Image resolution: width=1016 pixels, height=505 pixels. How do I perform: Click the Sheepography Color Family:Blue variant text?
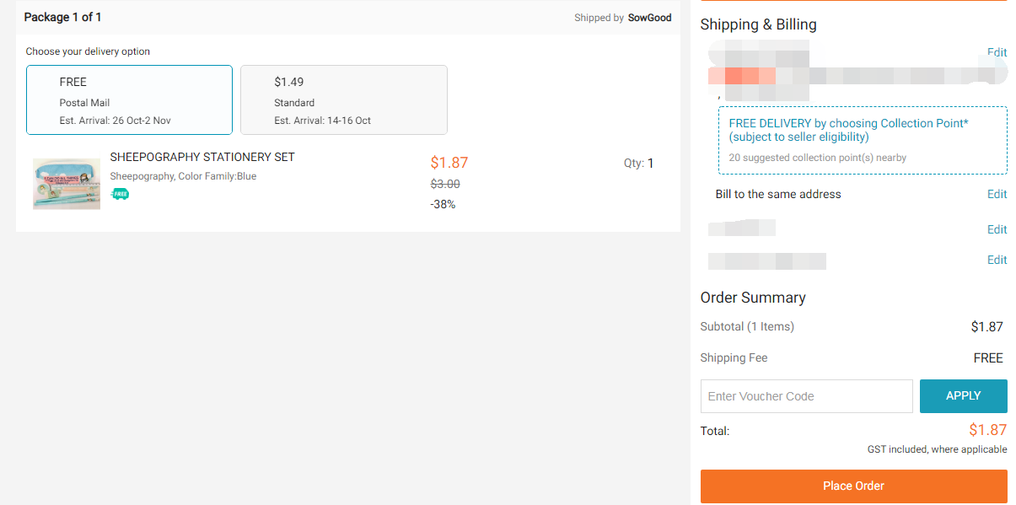(x=183, y=176)
